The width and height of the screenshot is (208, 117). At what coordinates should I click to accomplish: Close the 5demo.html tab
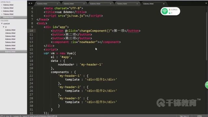point(84,4)
